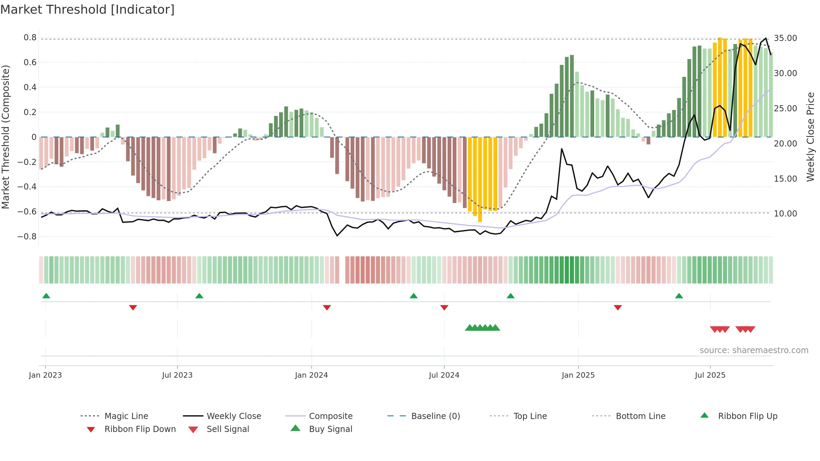Screen dimensions: 820x461
Task: Click the Jan 2024 x-axis label
Action: pyautogui.click(x=312, y=375)
